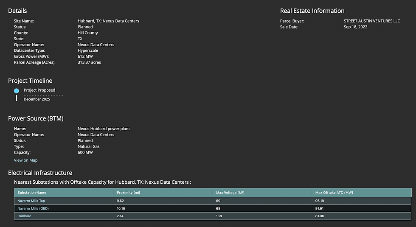Select the 313.37 acres value
Screen dimensions: 416x227
pos(89,62)
